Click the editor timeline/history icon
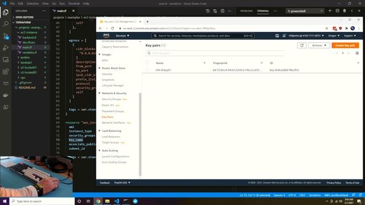Image resolution: width=365 pixels, height=205 pixels. point(208,11)
